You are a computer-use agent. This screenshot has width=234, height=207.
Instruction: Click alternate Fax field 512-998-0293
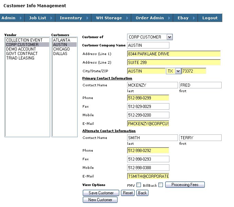[148, 159]
